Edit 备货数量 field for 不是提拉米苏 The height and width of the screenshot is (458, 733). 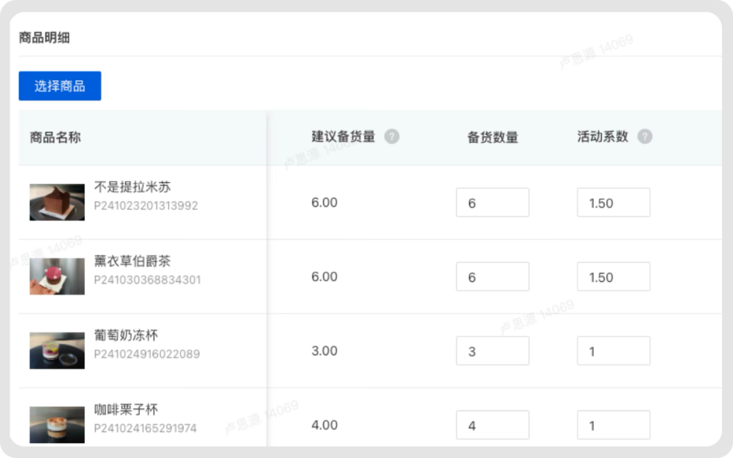coord(492,203)
